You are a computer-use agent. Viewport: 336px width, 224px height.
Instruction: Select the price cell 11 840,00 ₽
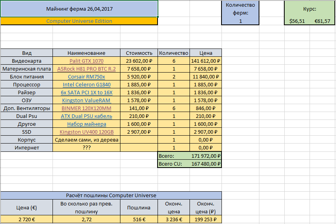tap(206, 77)
